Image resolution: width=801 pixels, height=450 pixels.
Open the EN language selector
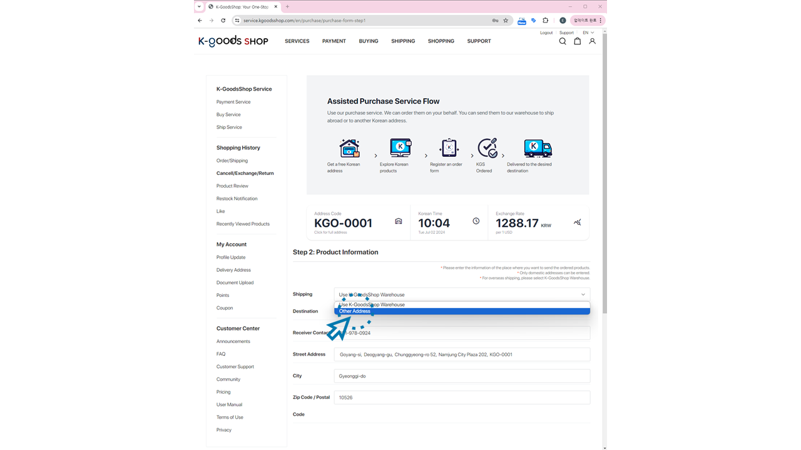pyautogui.click(x=588, y=32)
